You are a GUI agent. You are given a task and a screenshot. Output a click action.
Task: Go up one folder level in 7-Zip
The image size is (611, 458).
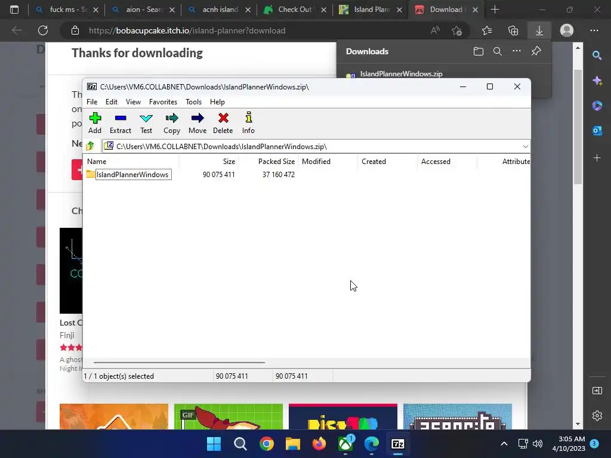coord(91,146)
